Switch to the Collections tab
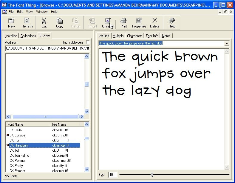This screenshot has width=235, height=183. tap(28, 36)
